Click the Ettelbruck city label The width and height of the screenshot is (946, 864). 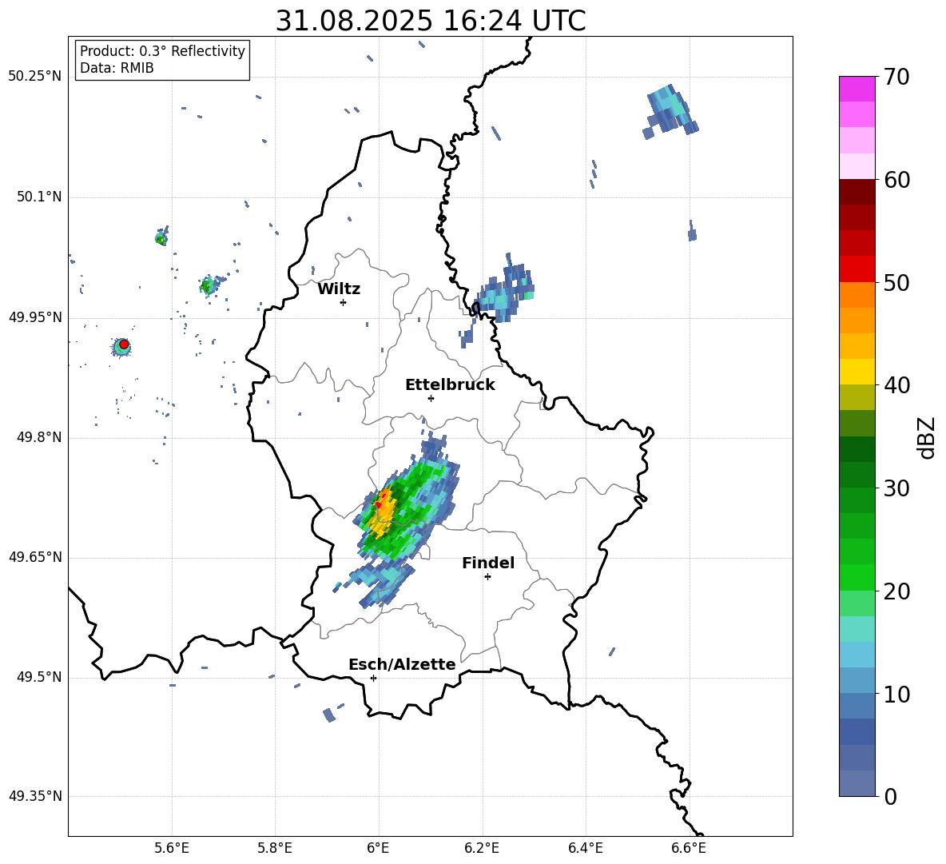click(x=450, y=385)
